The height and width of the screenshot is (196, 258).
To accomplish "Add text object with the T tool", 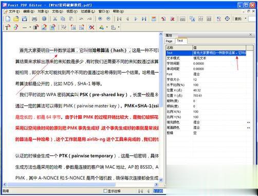I will (x=8, y=27).
